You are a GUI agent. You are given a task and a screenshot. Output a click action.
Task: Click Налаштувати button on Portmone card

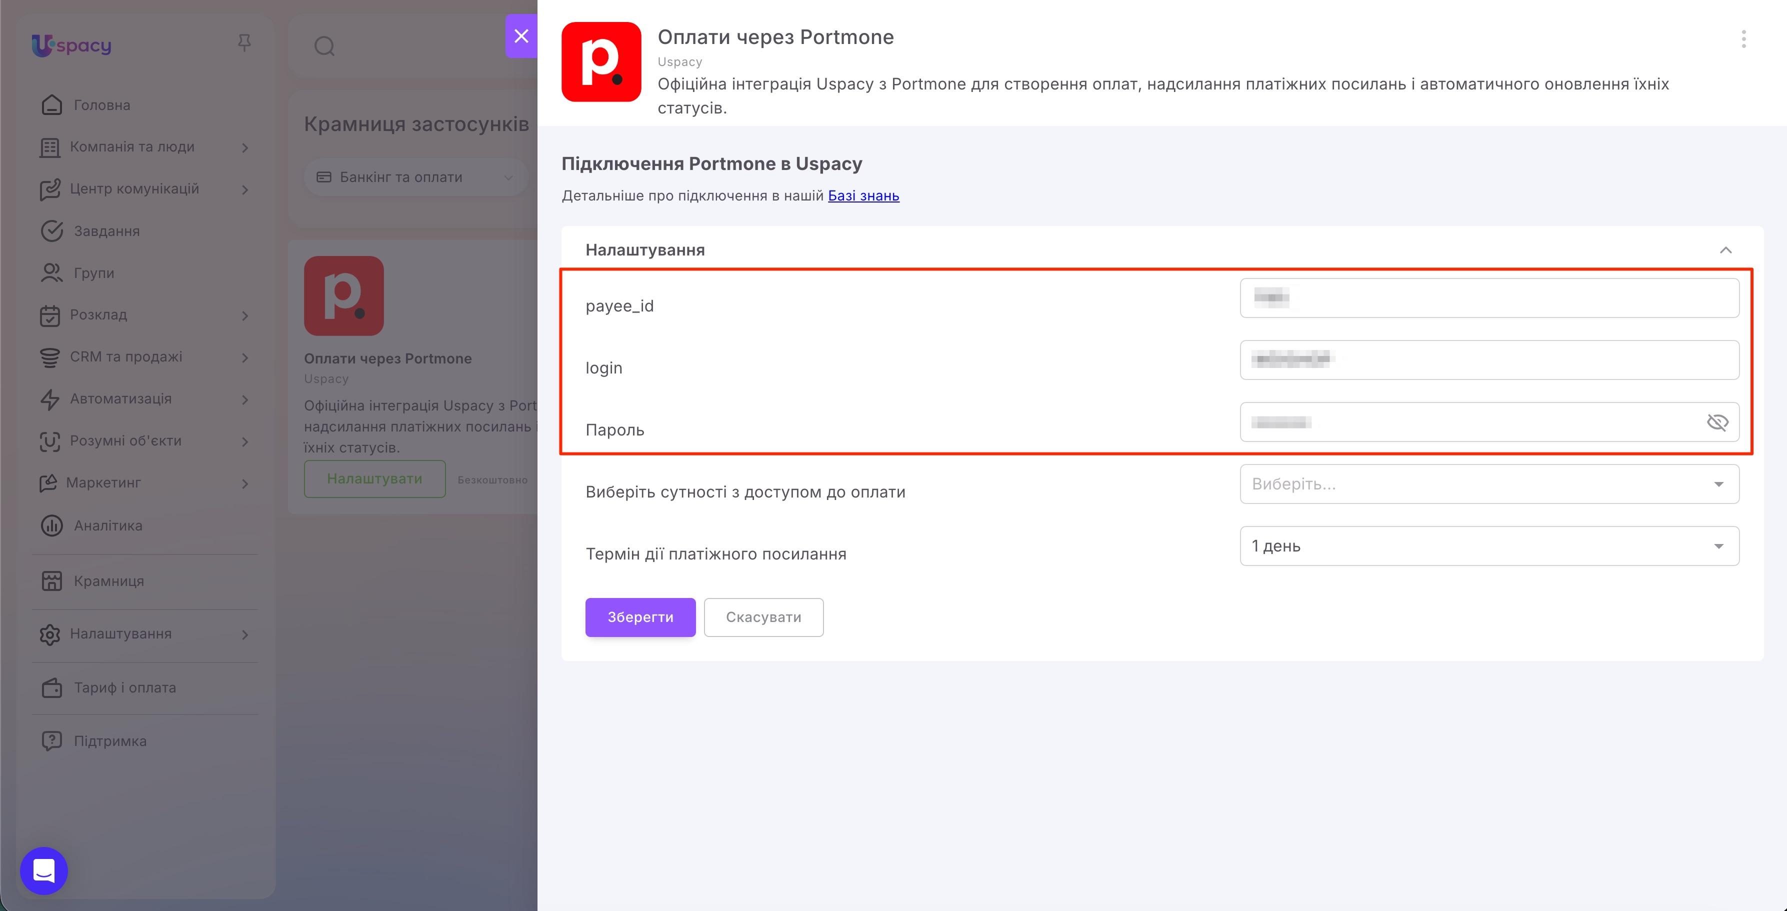pos(374,478)
